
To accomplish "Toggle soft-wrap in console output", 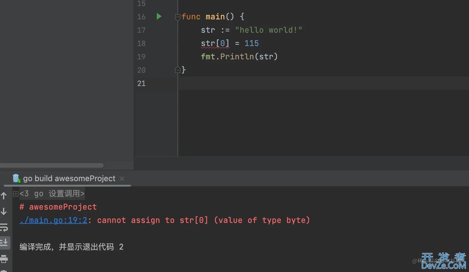I will click(4, 227).
